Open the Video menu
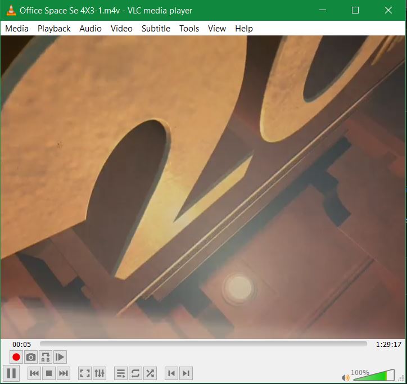407x384 pixels. tap(121, 28)
